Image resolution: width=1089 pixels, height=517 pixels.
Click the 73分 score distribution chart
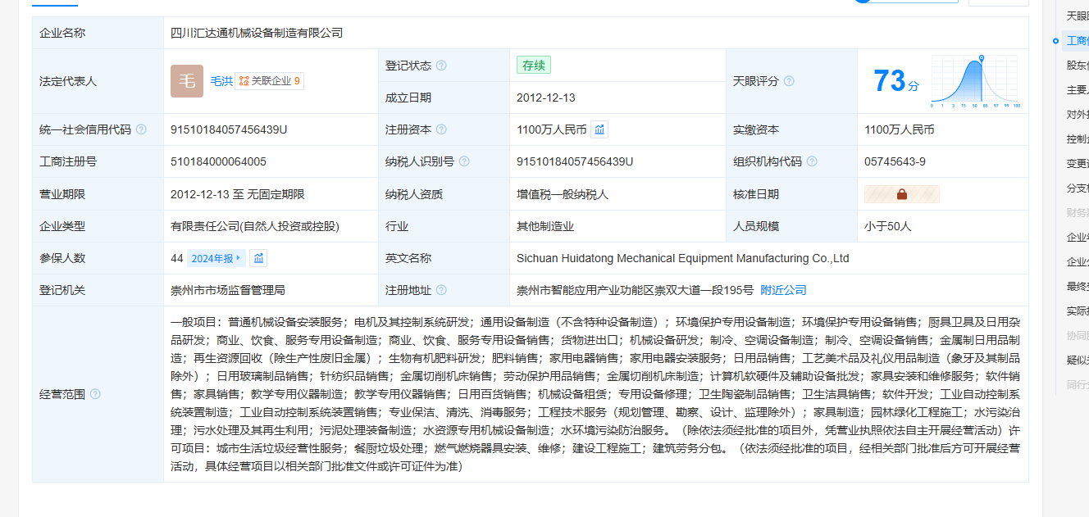click(974, 81)
